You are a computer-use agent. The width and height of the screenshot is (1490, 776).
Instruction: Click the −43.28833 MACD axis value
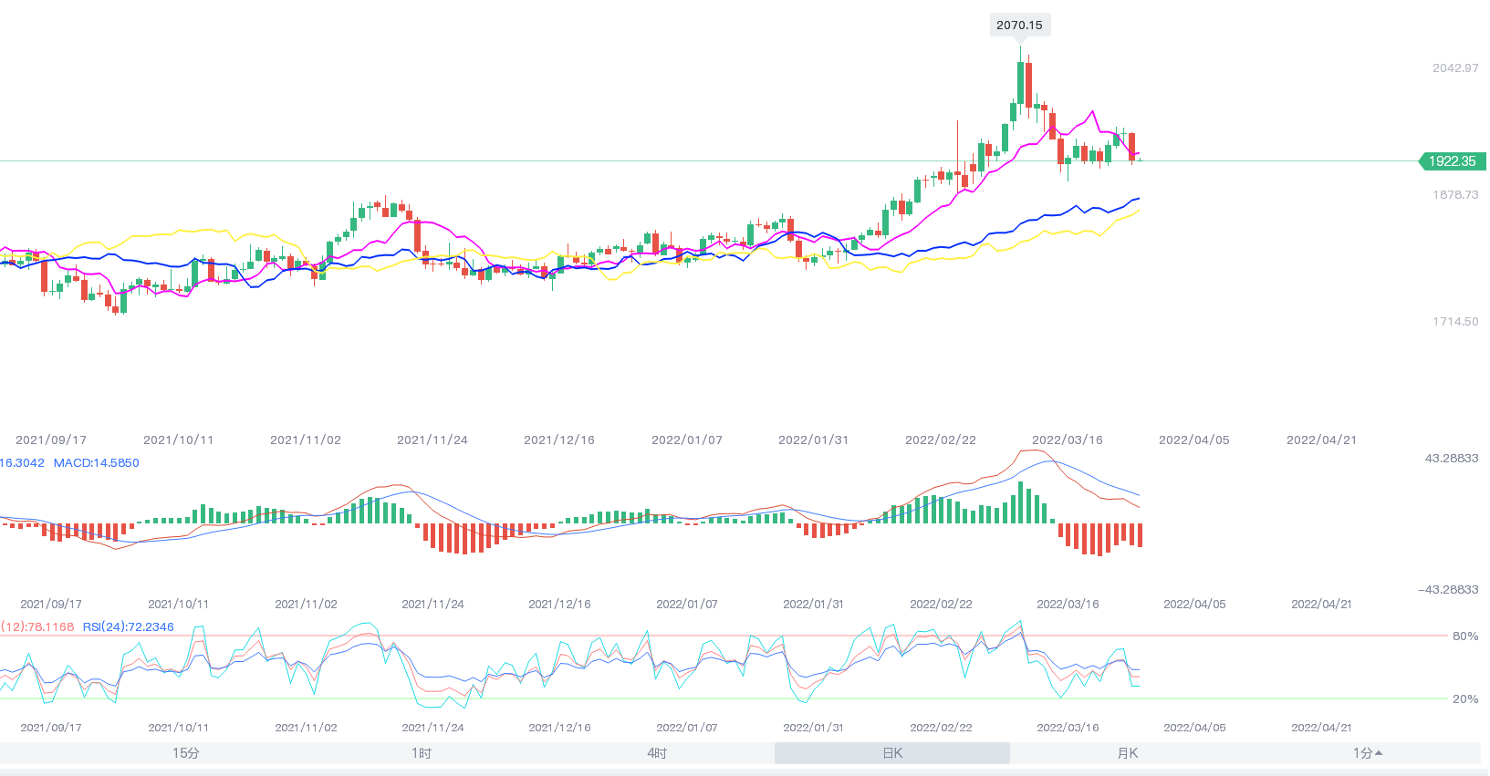pos(1448,590)
